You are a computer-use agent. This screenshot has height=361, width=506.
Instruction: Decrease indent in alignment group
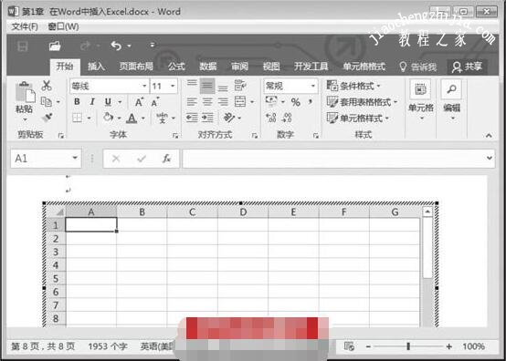(192, 118)
